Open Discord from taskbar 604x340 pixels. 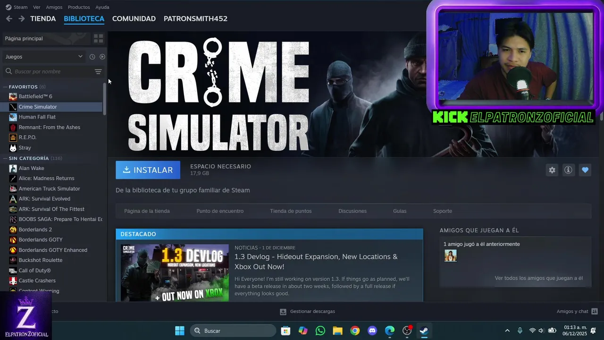[x=372, y=331]
